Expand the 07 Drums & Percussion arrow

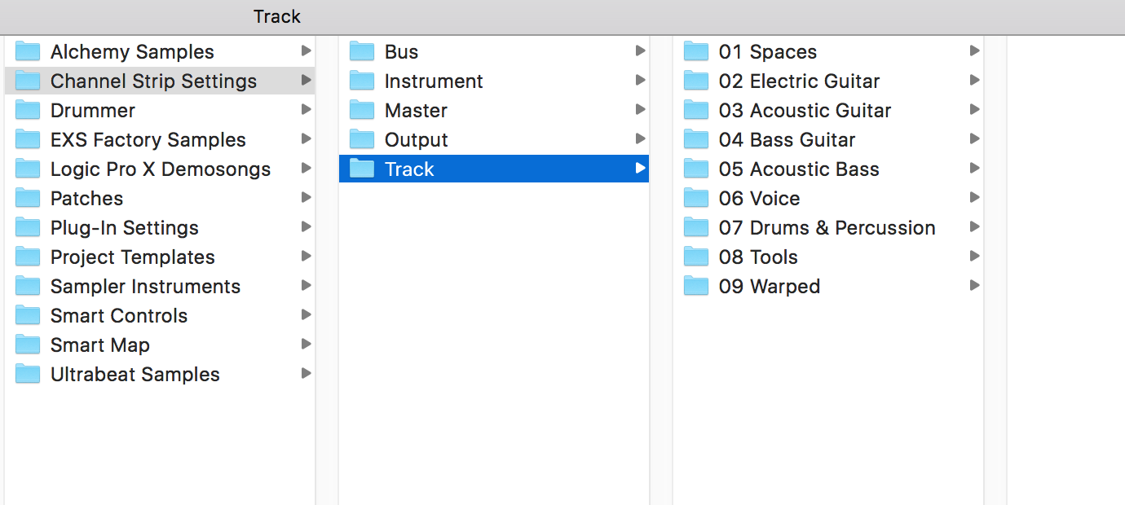tap(974, 227)
